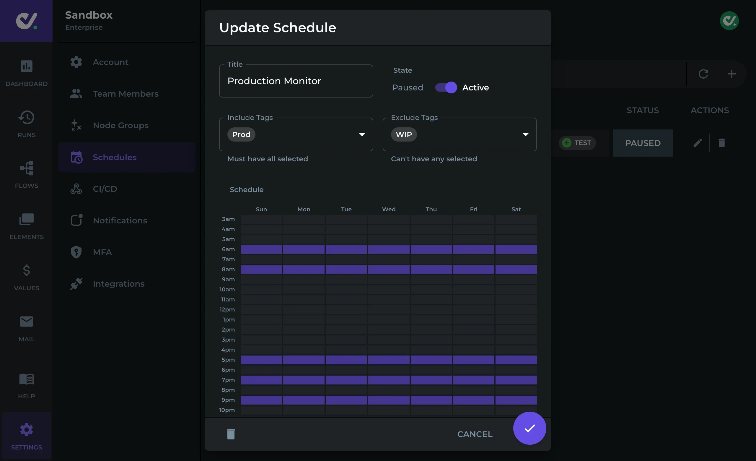Click the delete icon on schedule row
Screen dimensions: 756x461
coord(721,143)
